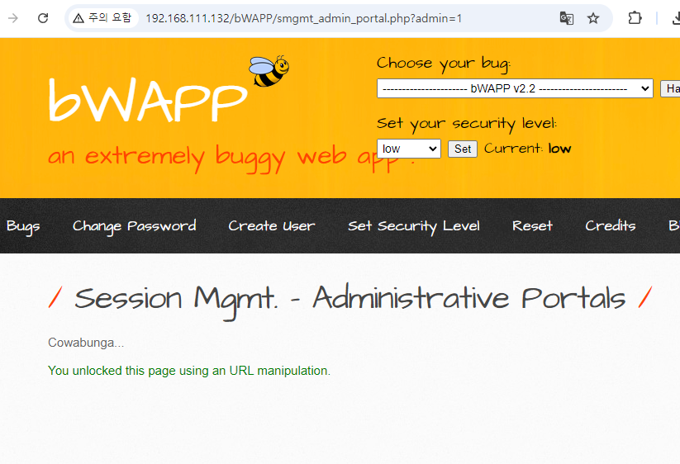Open the not-secure warning site info chip
Image resolution: width=680 pixels, height=464 pixels.
pos(102,18)
